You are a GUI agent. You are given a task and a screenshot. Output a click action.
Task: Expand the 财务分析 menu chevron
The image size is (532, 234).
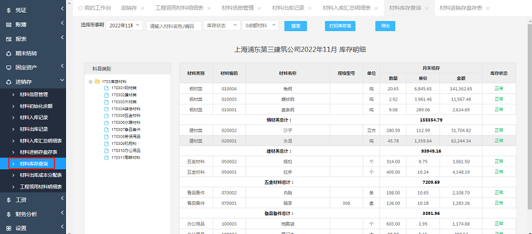click(x=62, y=212)
